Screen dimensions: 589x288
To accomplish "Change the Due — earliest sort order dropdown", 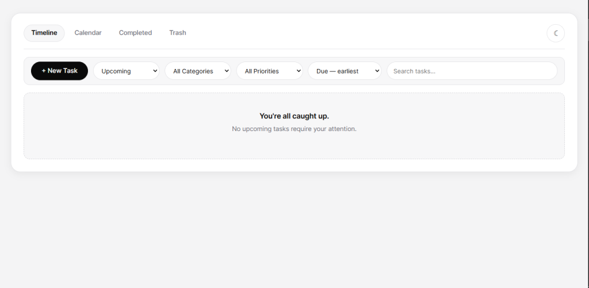I will [x=345, y=71].
